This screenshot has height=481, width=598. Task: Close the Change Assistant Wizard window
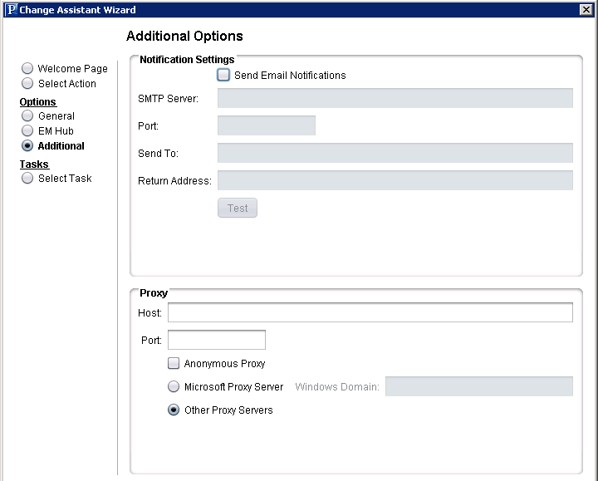pos(586,10)
